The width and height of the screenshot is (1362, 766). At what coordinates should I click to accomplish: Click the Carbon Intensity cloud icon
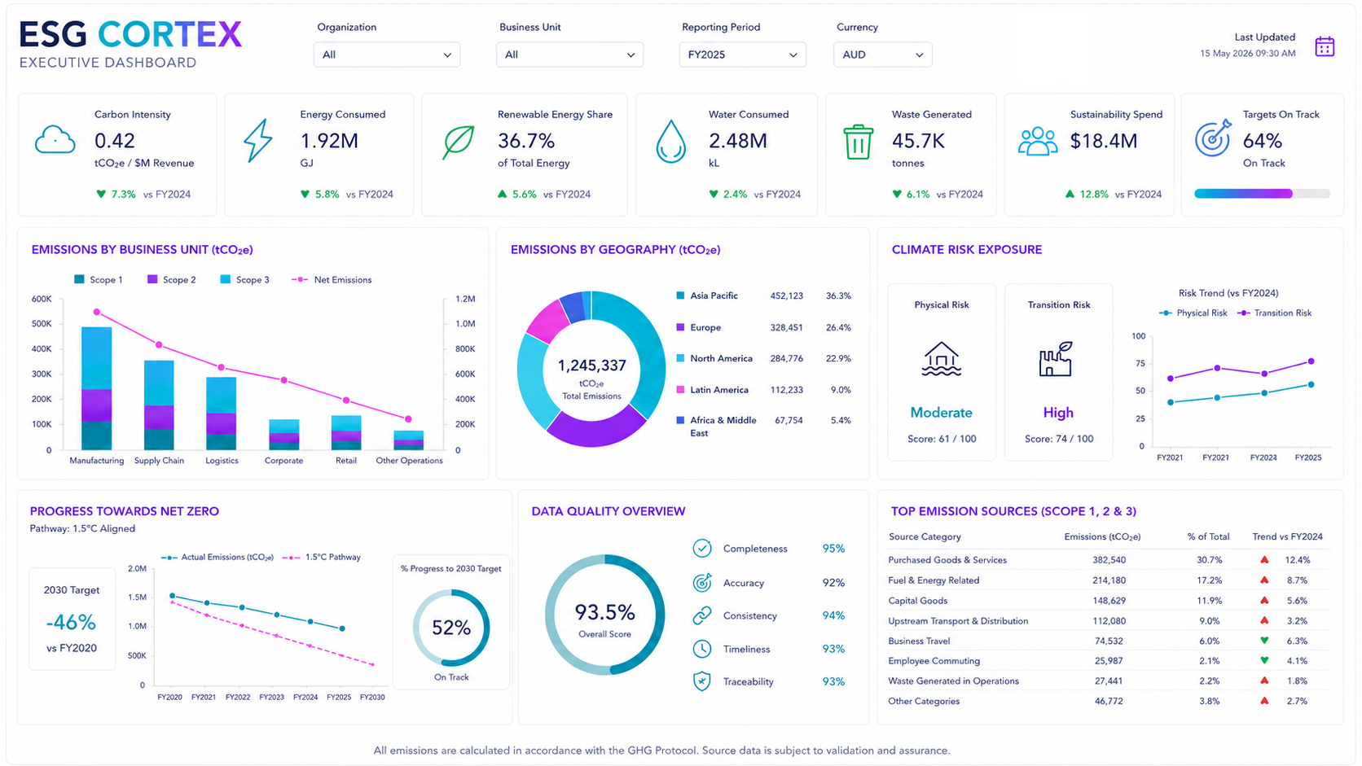[55, 140]
